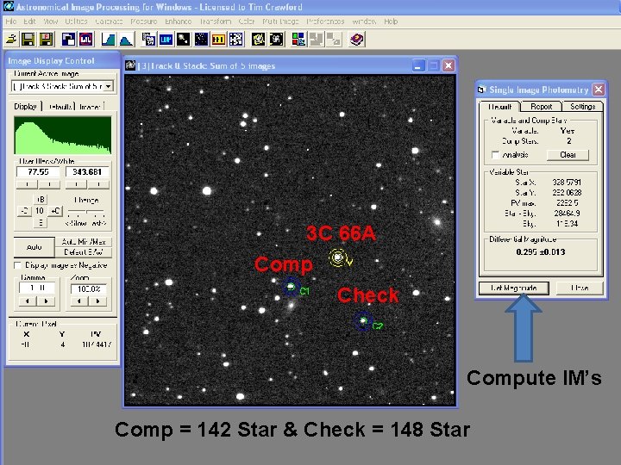
Task: Open the purple Help book icon
Action: point(357,39)
